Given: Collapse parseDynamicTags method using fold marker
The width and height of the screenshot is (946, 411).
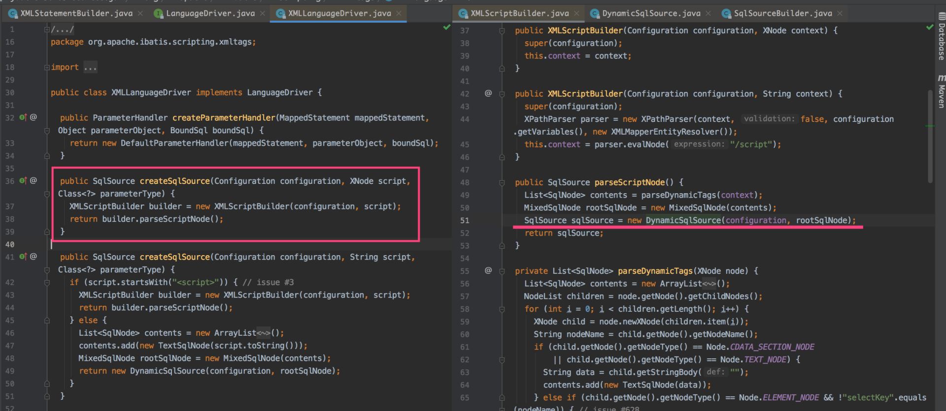Looking at the screenshot, I should [x=502, y=271].
